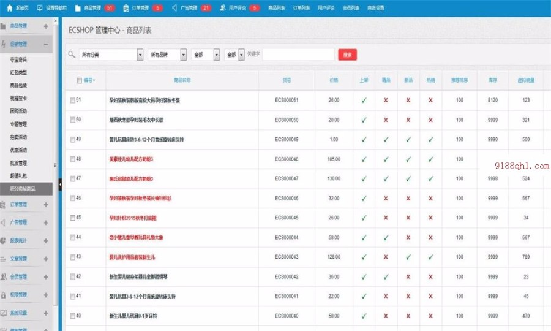Screen dimensions: 551x331
Task: Open the first 全部 dropdown
Action: (x=206, y=55)
